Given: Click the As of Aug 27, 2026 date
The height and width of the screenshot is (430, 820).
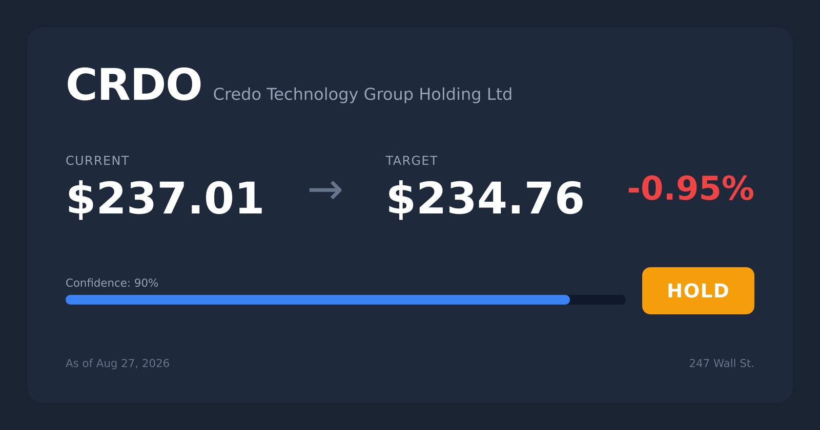Looking at the screenshot, I should (x=117, y=363).
